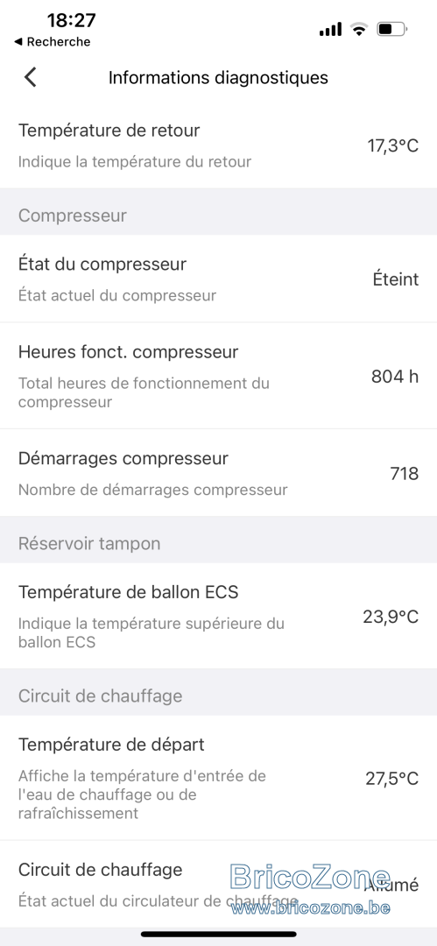Tap the battery indicator icon
Image resolution: width=437 pixels, height=946 pixels.
tap(392, 28)
